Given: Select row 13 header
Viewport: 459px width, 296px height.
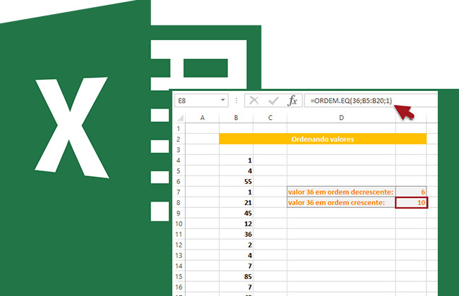Looking at the screenshot, I should coord(179,255).
